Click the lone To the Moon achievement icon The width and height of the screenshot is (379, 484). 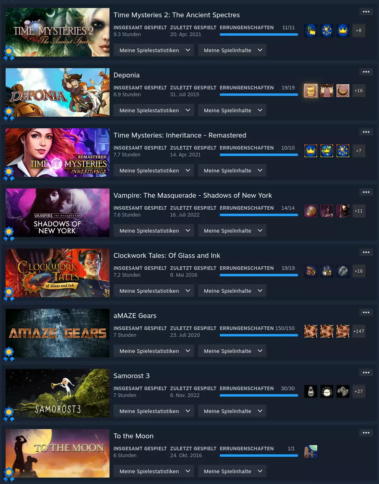click(x=311, y=452)
